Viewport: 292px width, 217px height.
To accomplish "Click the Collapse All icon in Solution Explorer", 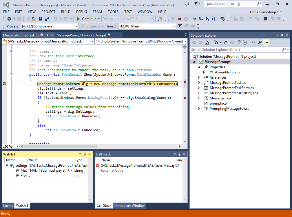I will pos(238,42).
